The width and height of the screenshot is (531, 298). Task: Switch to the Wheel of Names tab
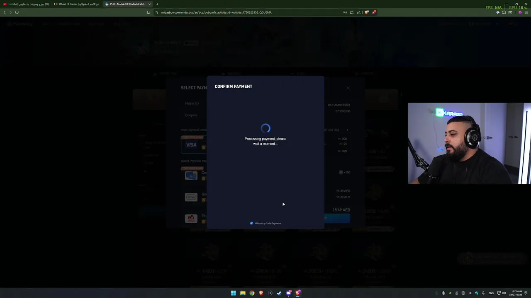tap(77, 4)
